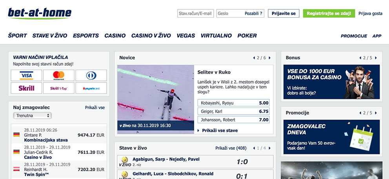Select the VISA payment icon
Image resolution: width=389 pixels, height=179 pixels.
tap(26, 75)
